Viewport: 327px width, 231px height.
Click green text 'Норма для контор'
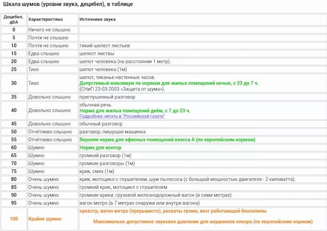tap(100, 148)
